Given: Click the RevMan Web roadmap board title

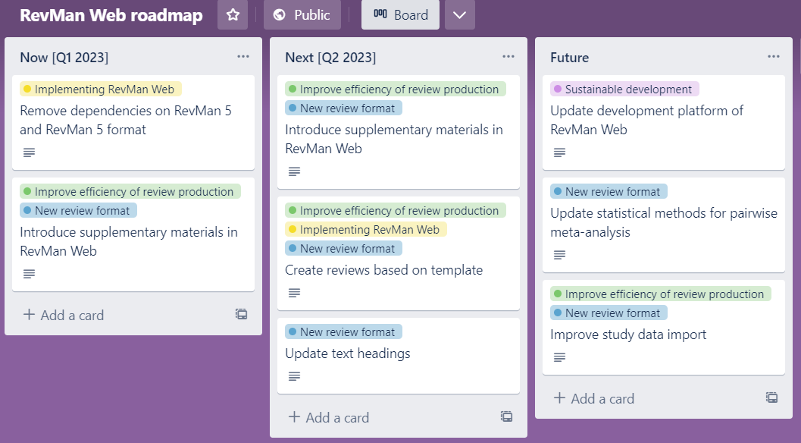Looking at the screenshot, I should [x=111, y=15].
